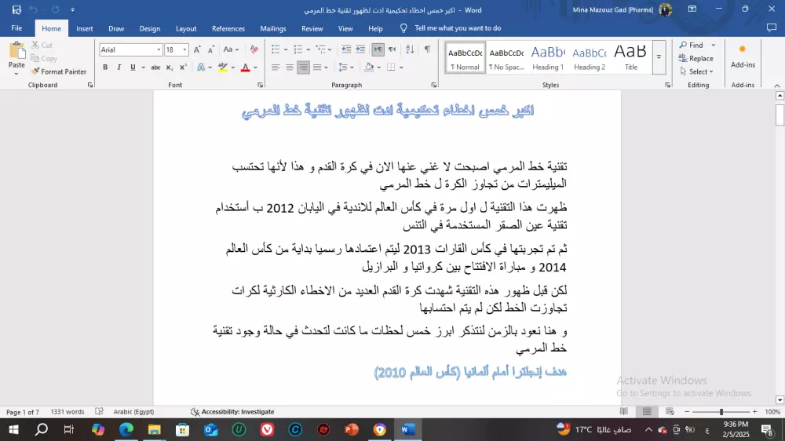The height and width of the screenshot is (441, 785).
Task: Click the Cut scissors command
Action: pyautogui.click(x=42, y=45)
